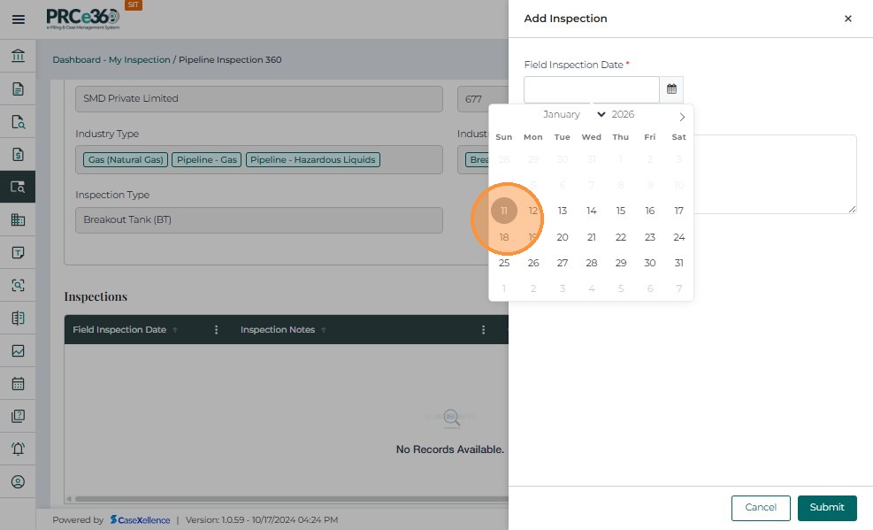Click the Pipeline - Gas industry tag
Image resolution: width=873 pixels, height=530 pixels.
tap(207, 160)
